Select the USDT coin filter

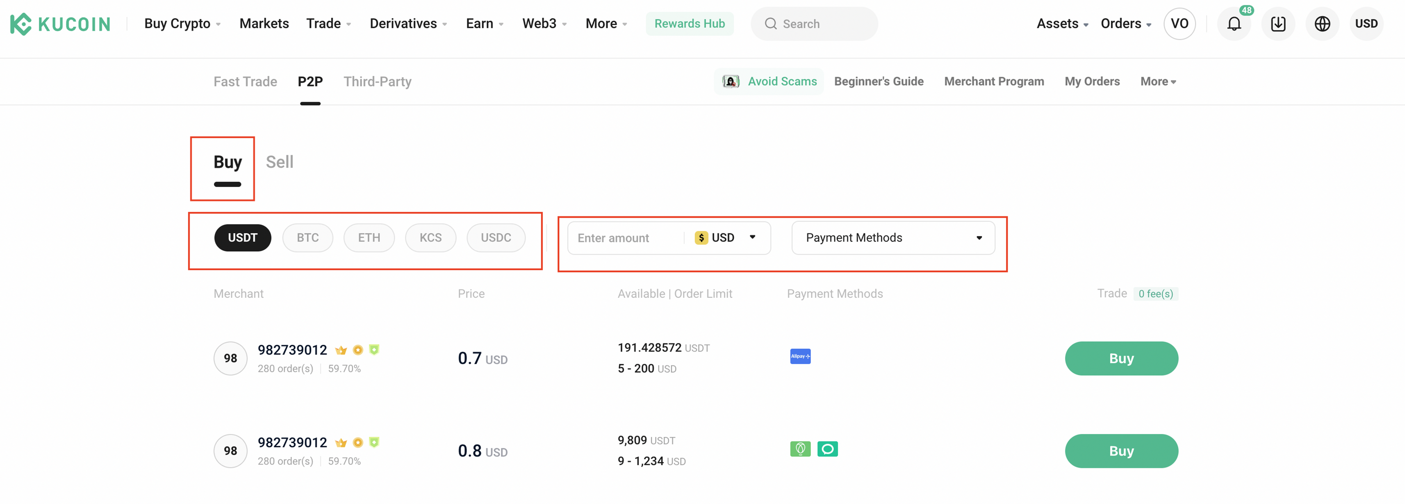coord(242,238)
